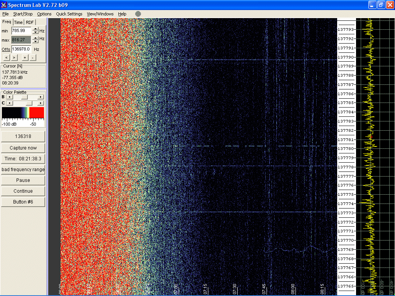Open the Quick Settings menu
Viewport: 395px width, 296px height.
[x=69, y=14]
